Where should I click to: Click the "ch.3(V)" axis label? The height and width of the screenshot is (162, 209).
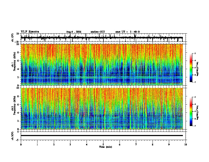pyautogui.click(x=13, y=136)
